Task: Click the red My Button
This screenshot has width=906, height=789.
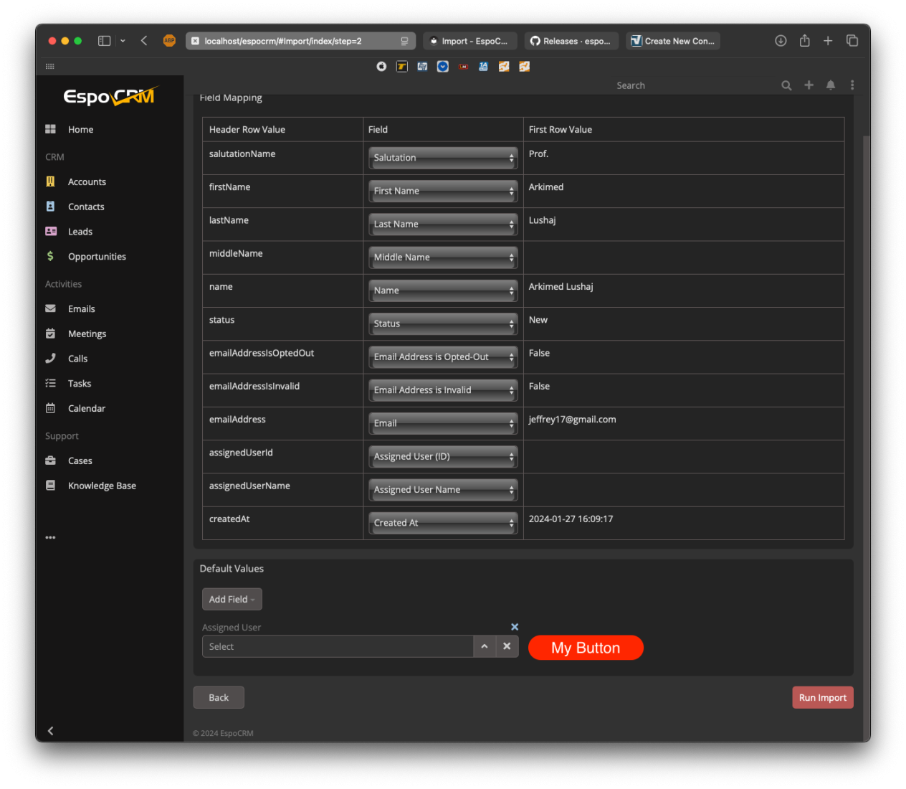Action: click(586, 648)
